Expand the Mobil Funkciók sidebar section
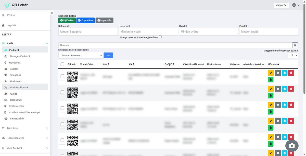306x156 pixels. 25,148
